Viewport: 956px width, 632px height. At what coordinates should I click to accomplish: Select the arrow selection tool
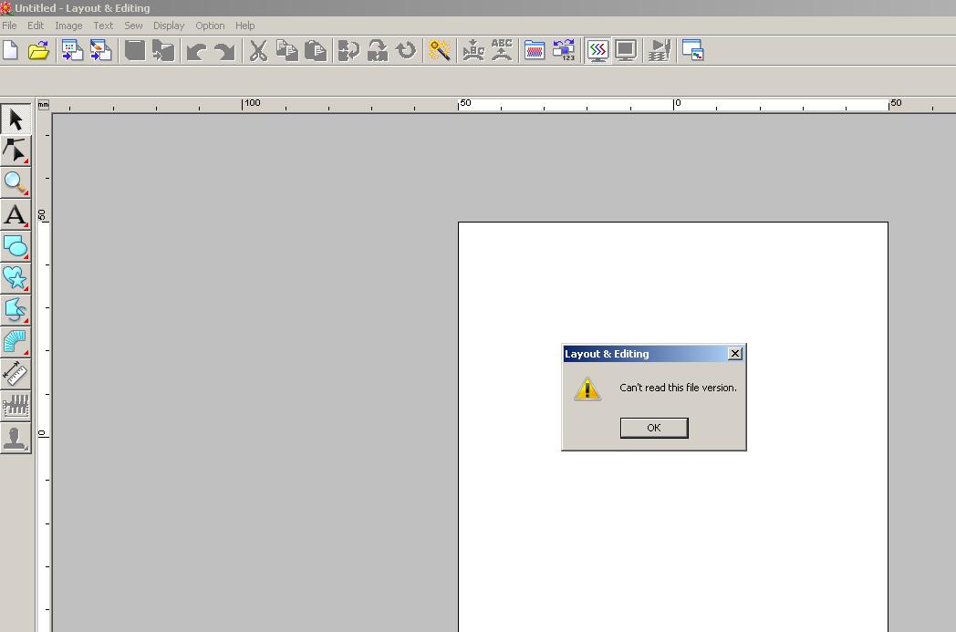pyautogui.click(x=16, y=119)
